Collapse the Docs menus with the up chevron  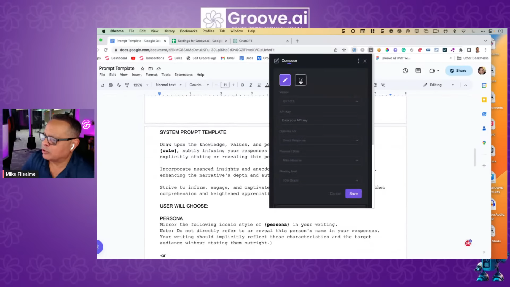[x=465, y=85]
